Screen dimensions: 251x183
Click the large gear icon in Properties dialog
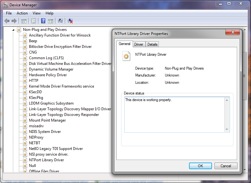(x=126, y=56)
